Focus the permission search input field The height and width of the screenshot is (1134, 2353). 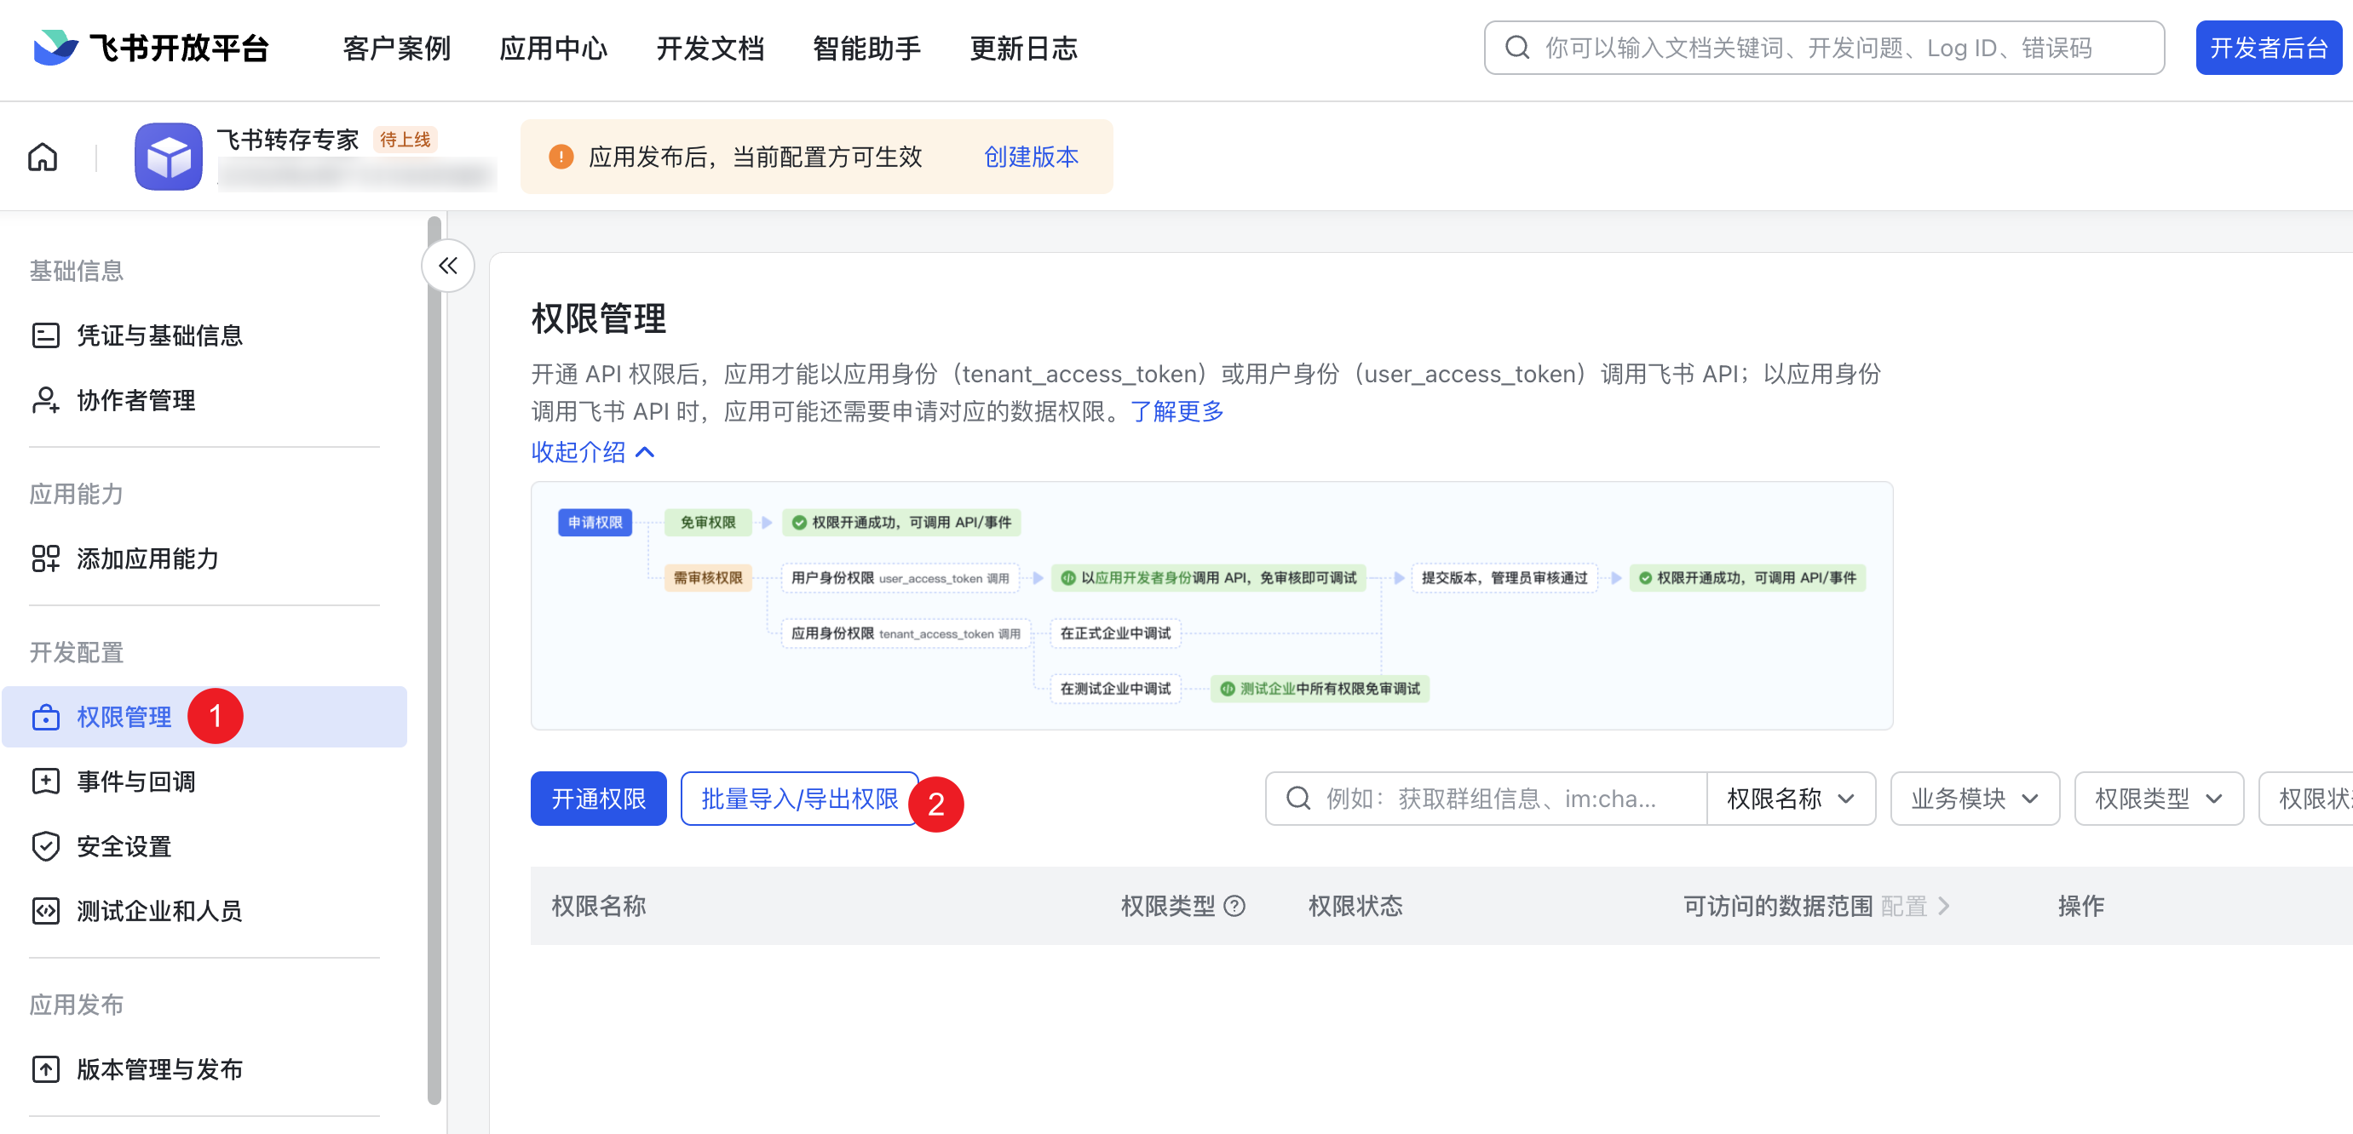(1486, 799)
